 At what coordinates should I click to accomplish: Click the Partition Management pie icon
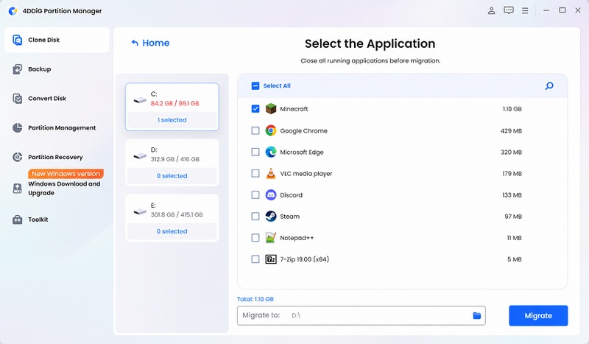click(x=17, y=128)
